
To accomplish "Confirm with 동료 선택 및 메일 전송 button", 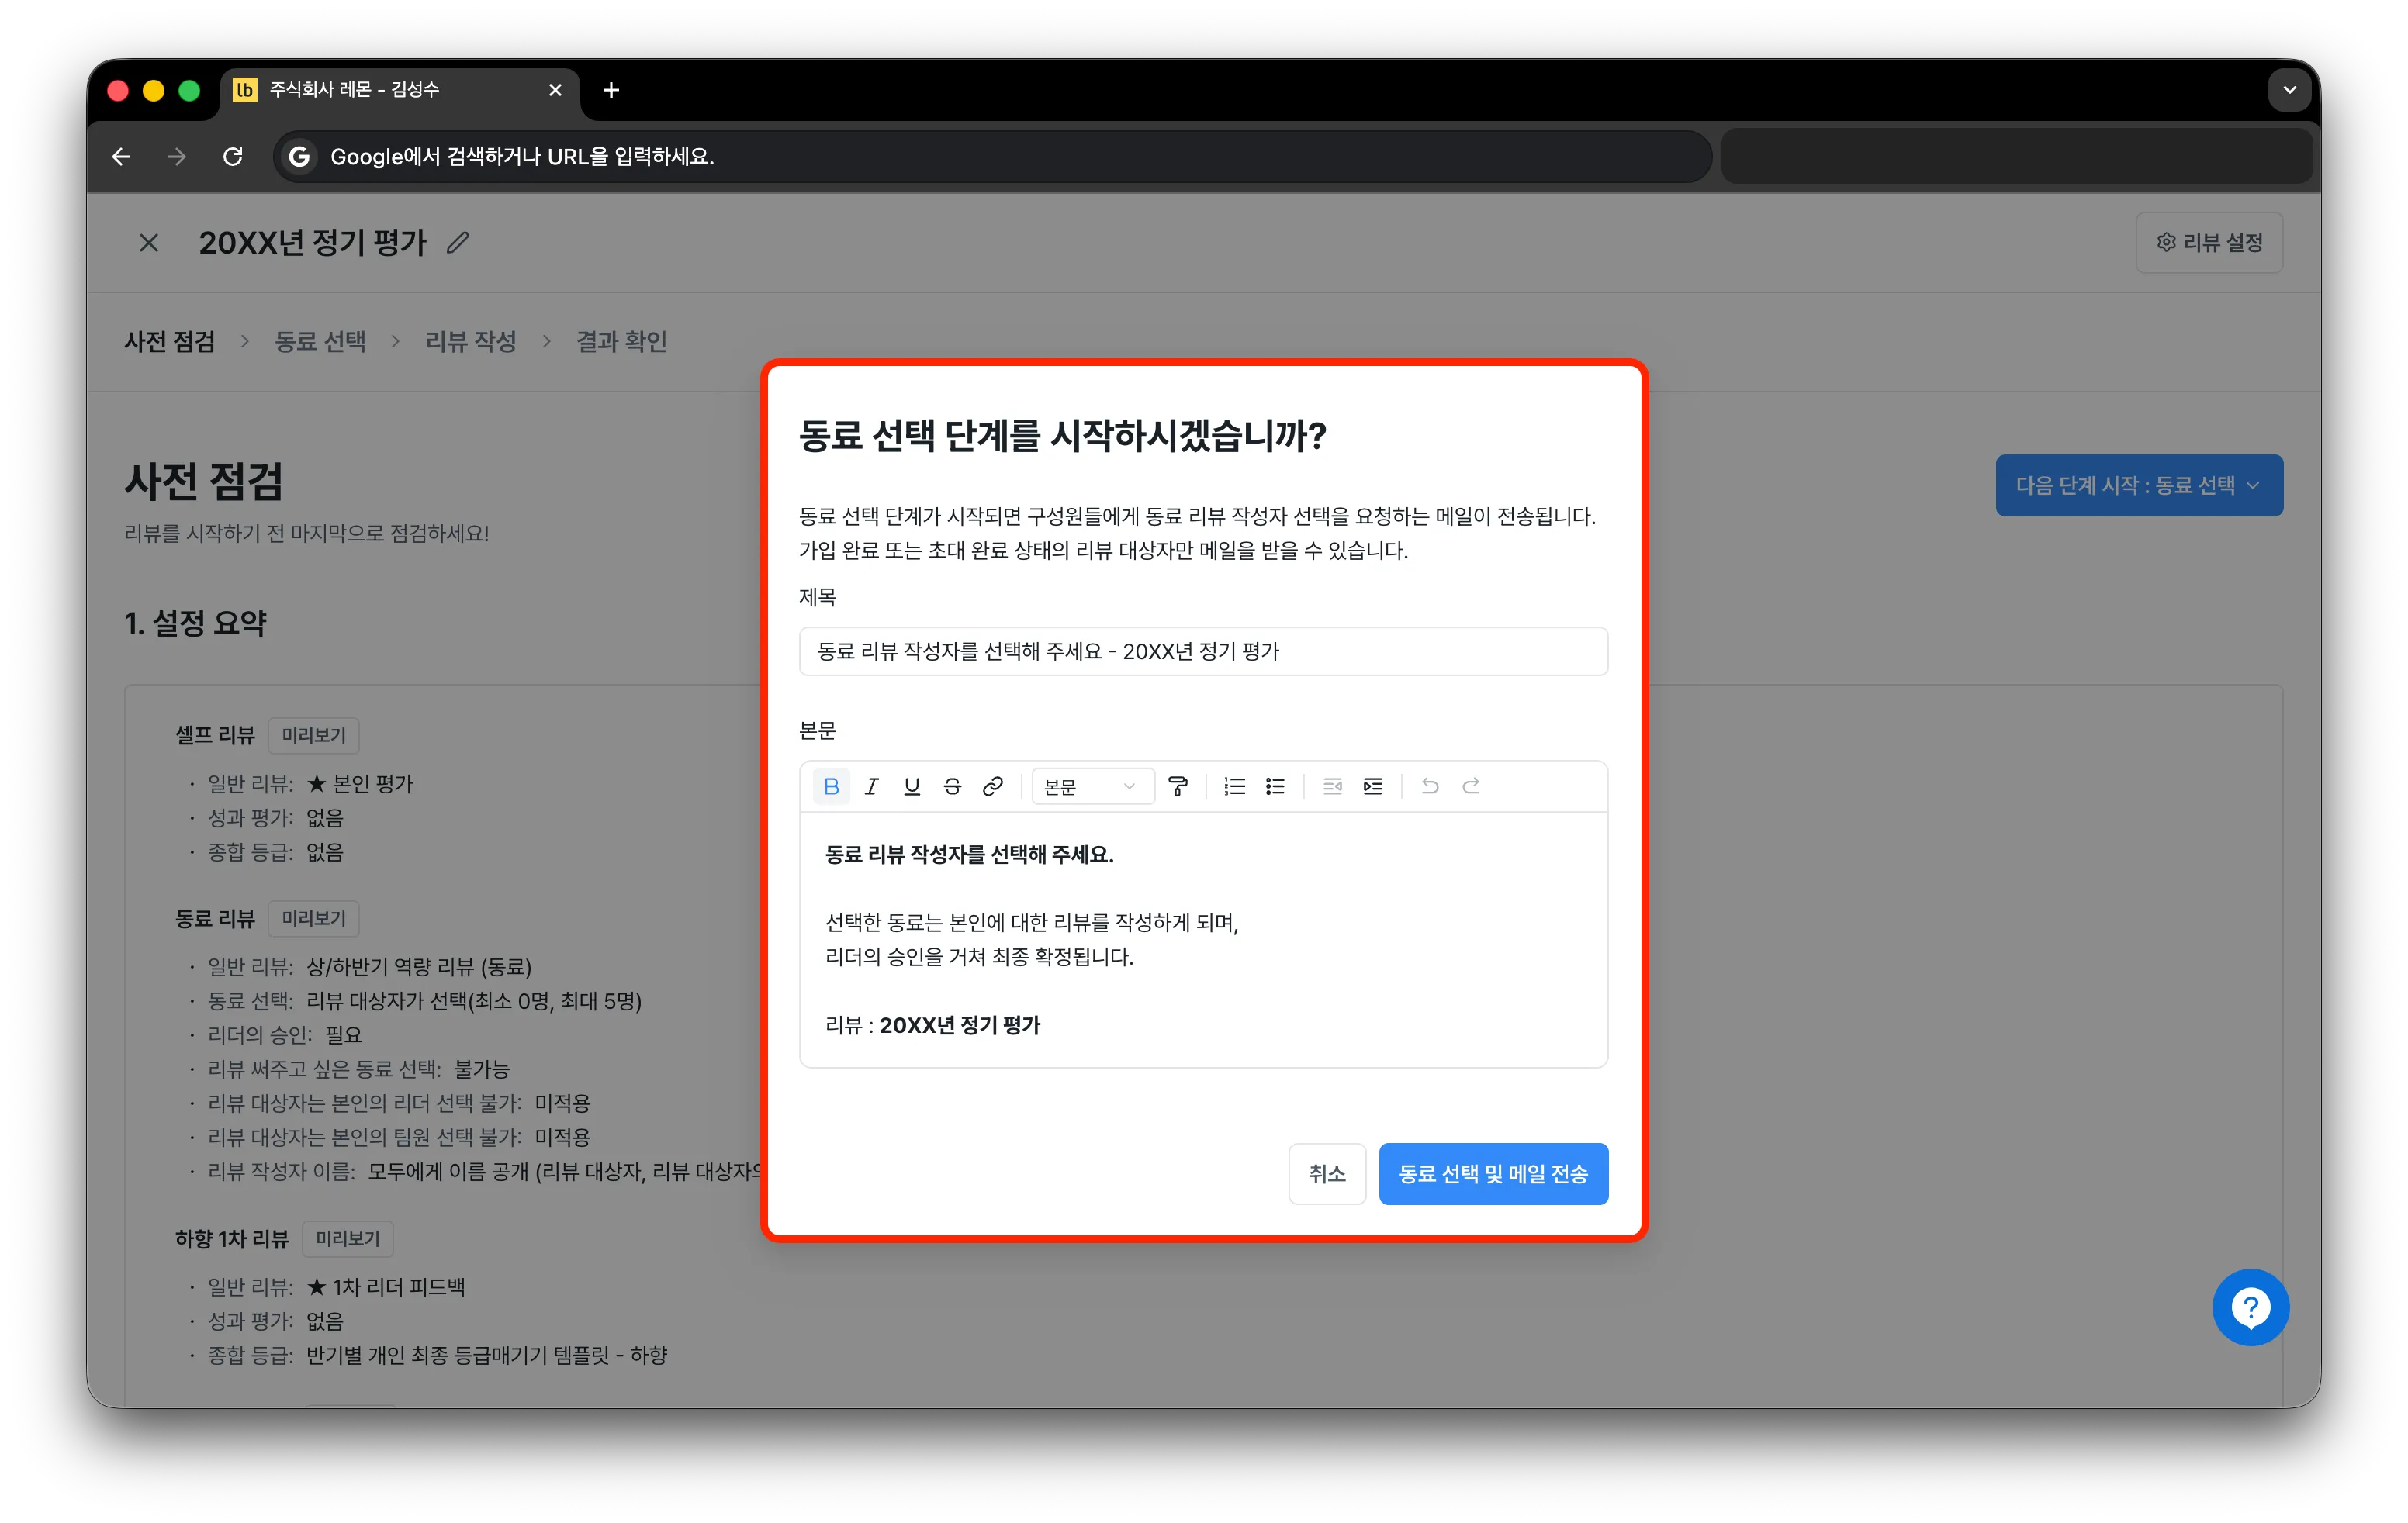I will point(1493,1173).
